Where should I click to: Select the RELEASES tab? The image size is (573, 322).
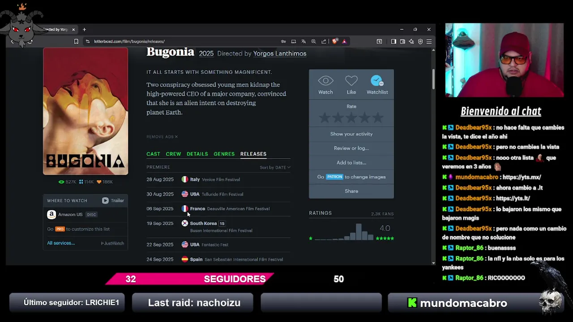(x=253, y=154)
